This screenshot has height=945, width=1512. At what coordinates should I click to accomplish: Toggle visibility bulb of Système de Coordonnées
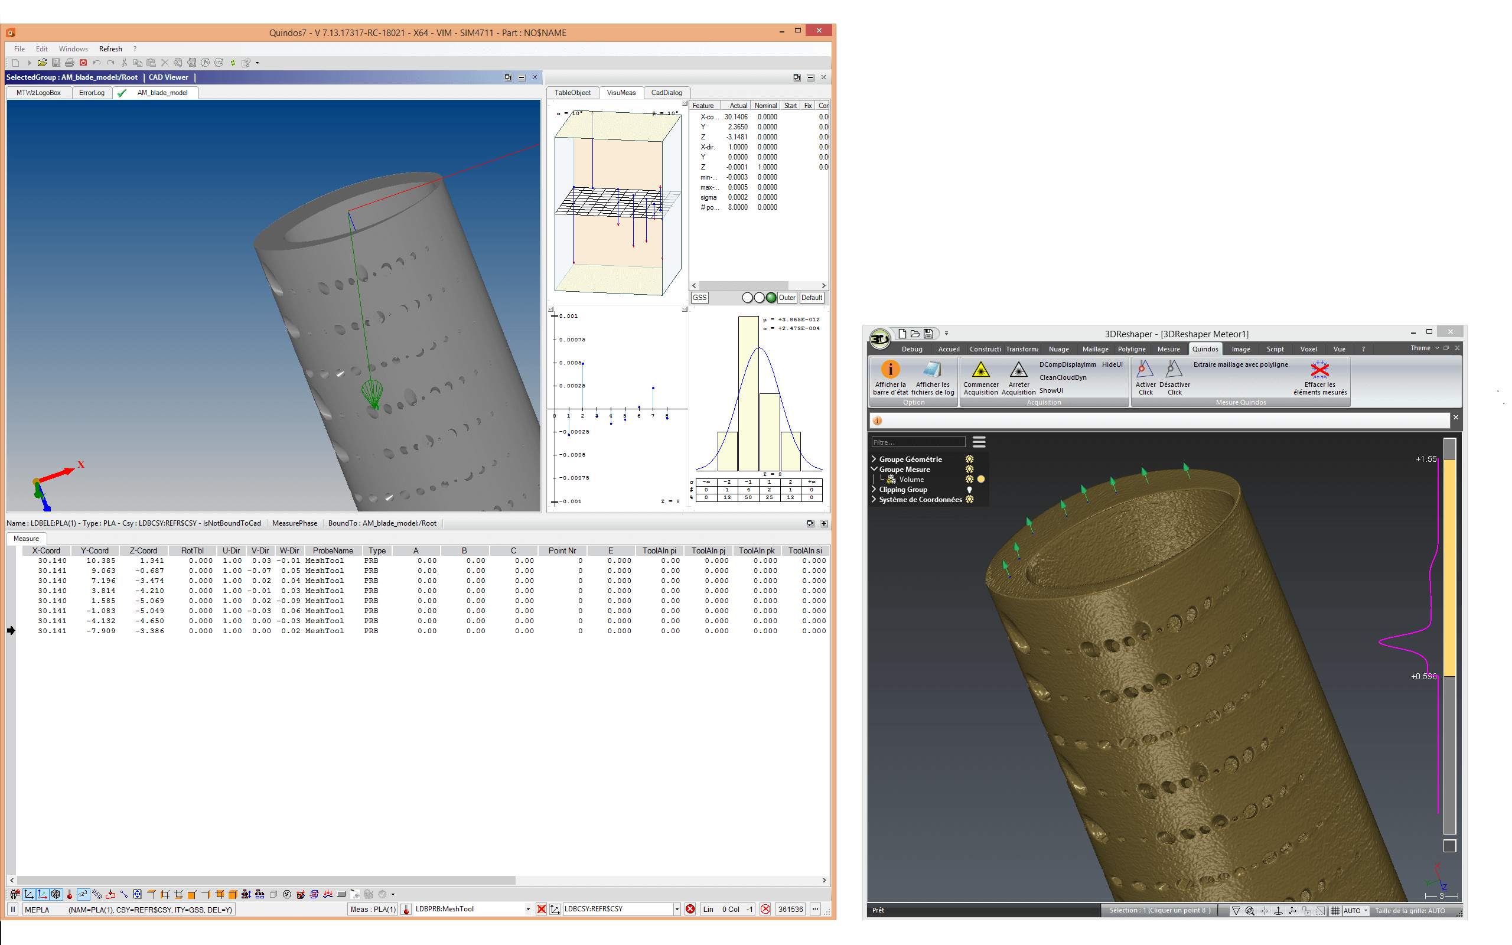point(969,500)
